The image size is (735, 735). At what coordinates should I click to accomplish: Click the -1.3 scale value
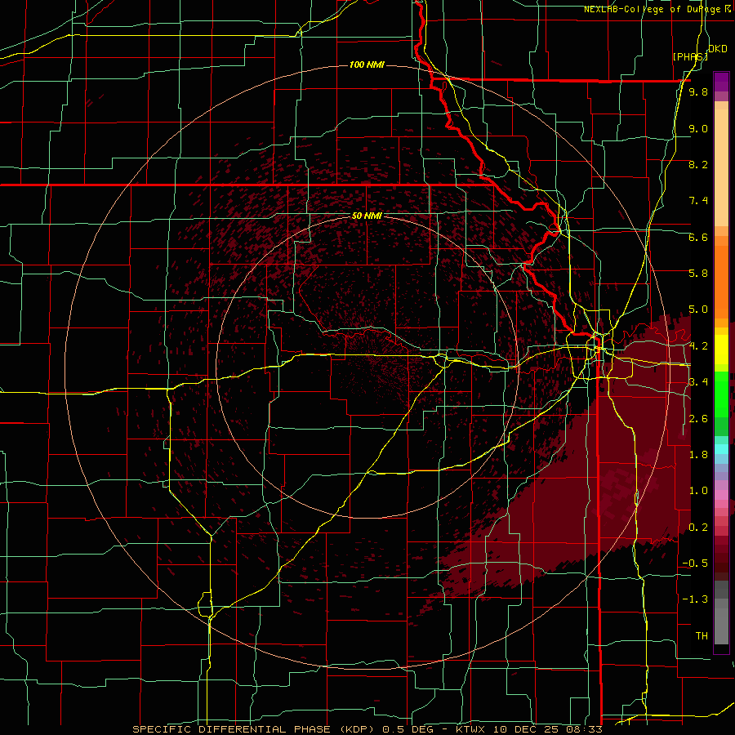click(696, 599)
